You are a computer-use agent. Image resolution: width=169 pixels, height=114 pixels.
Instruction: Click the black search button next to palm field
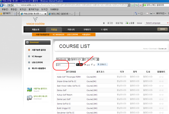[79, 64]
